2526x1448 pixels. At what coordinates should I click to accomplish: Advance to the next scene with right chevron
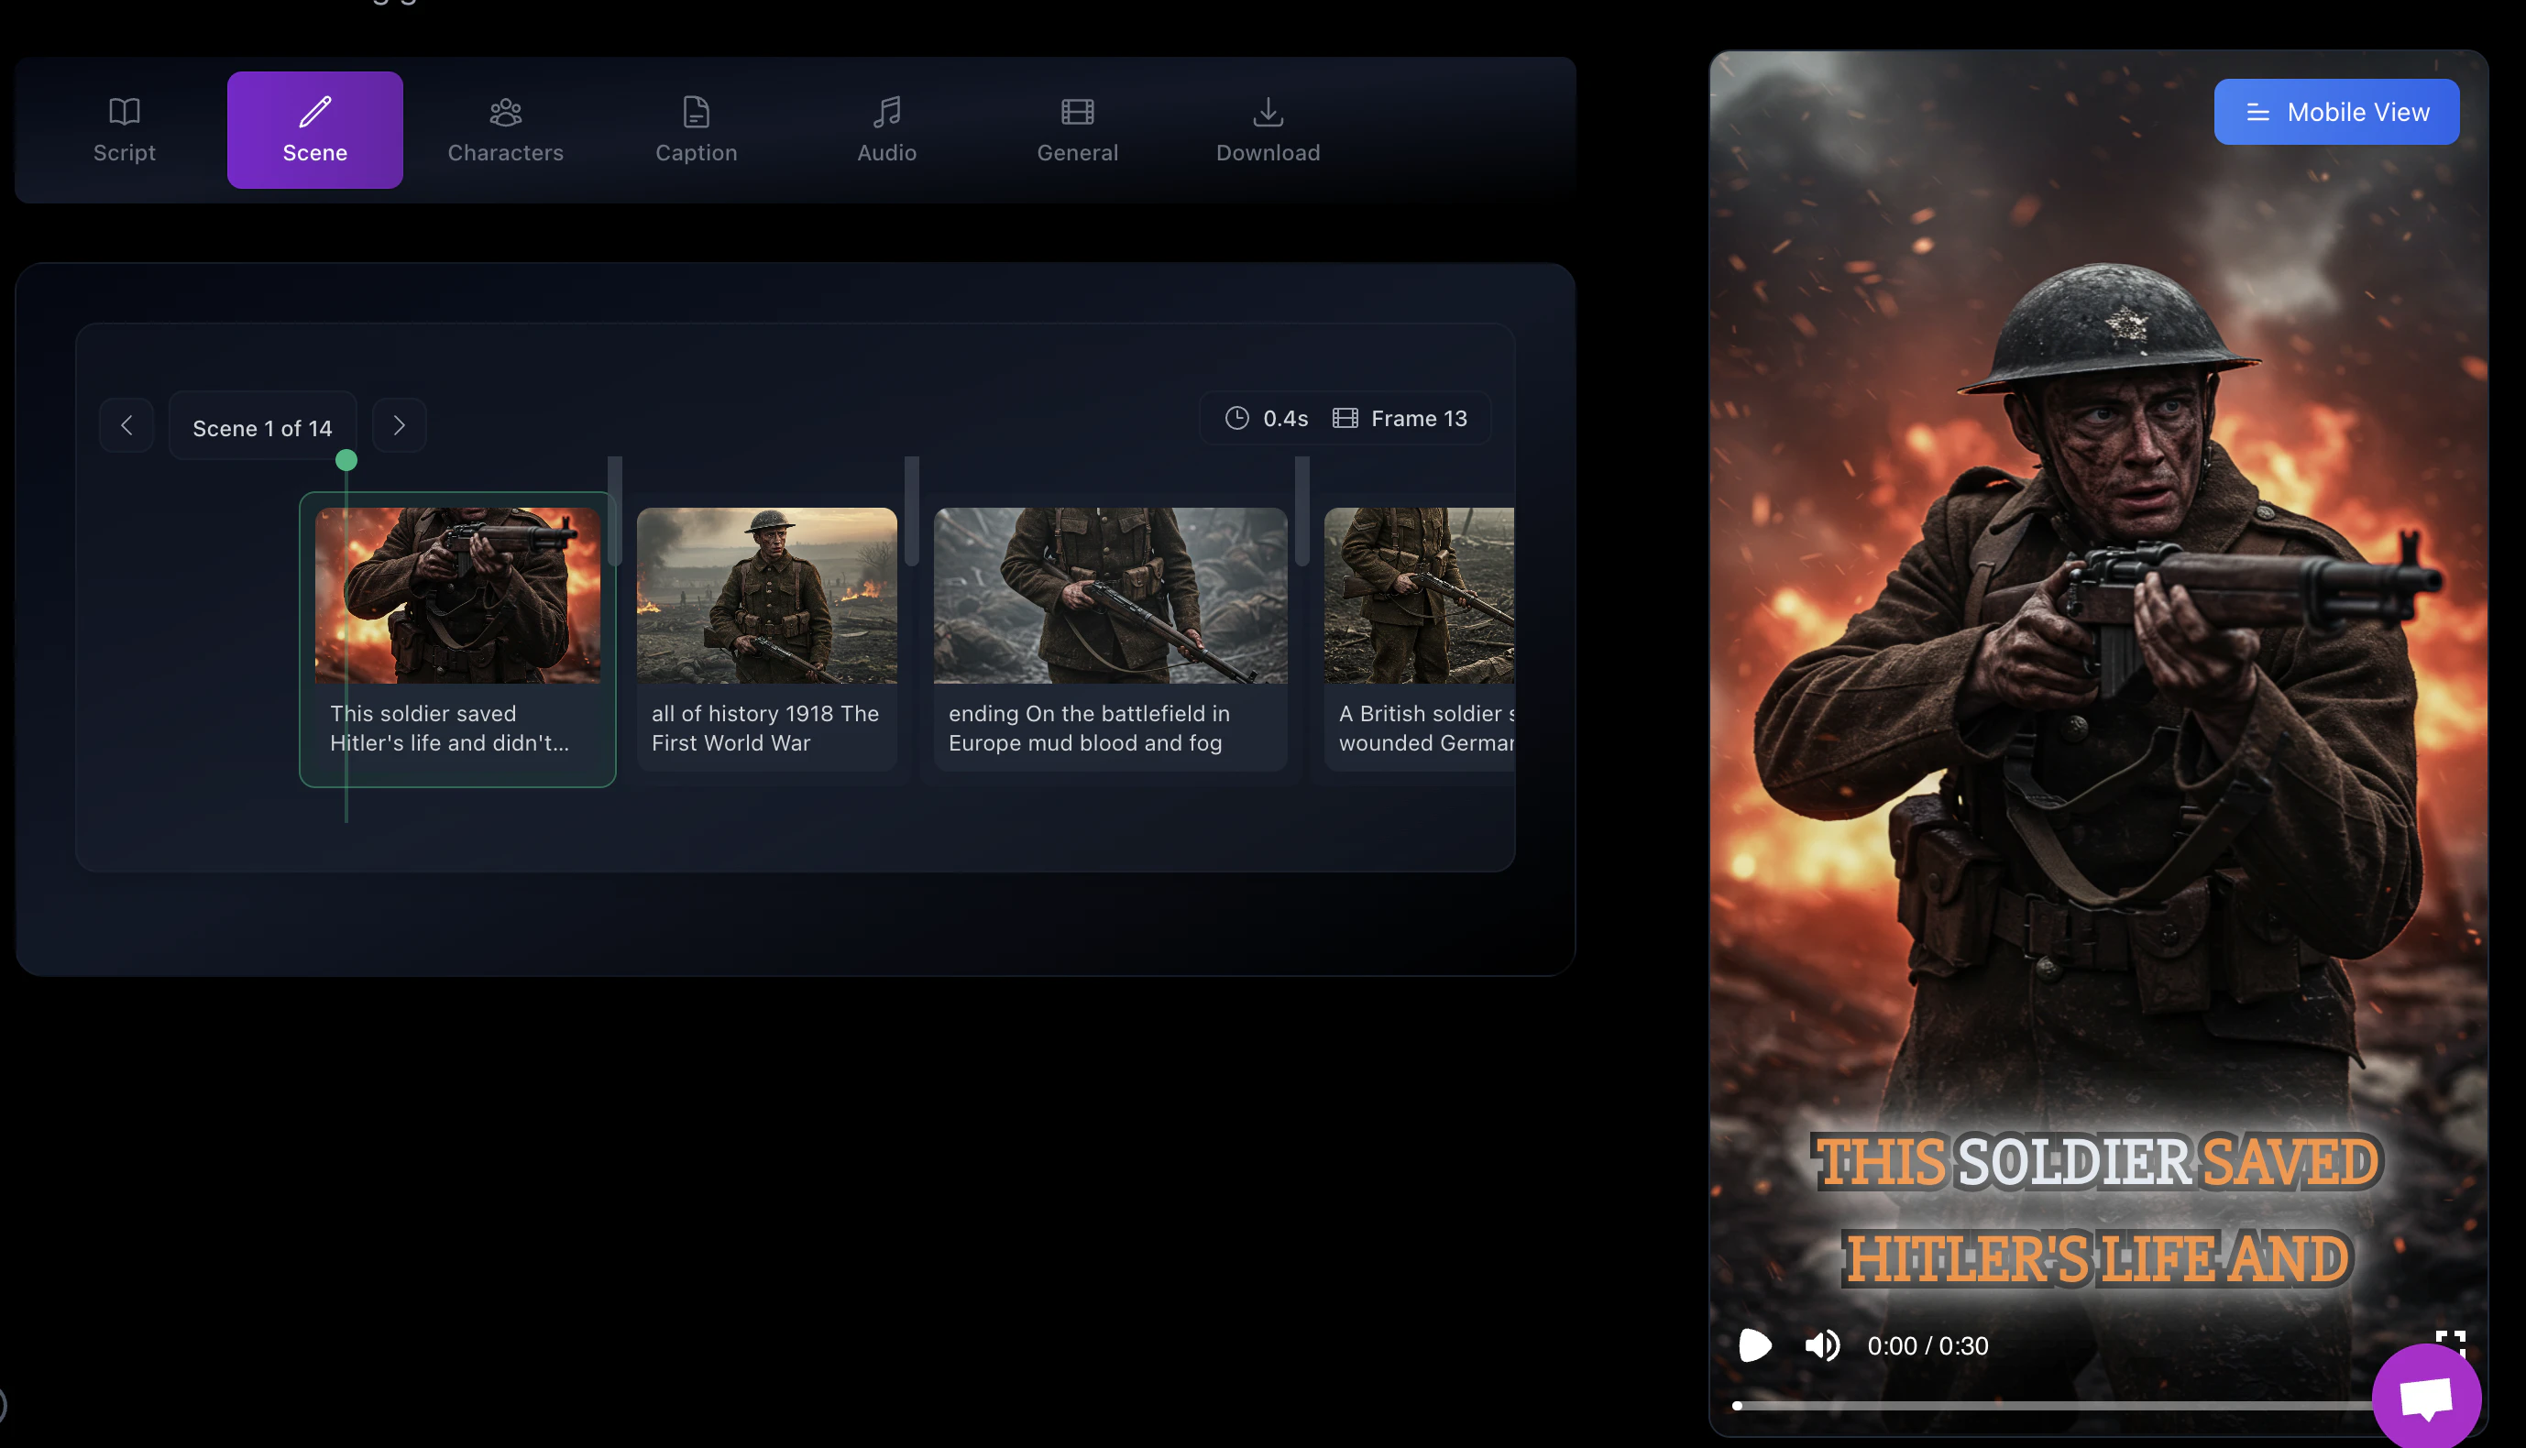(399, 424)
